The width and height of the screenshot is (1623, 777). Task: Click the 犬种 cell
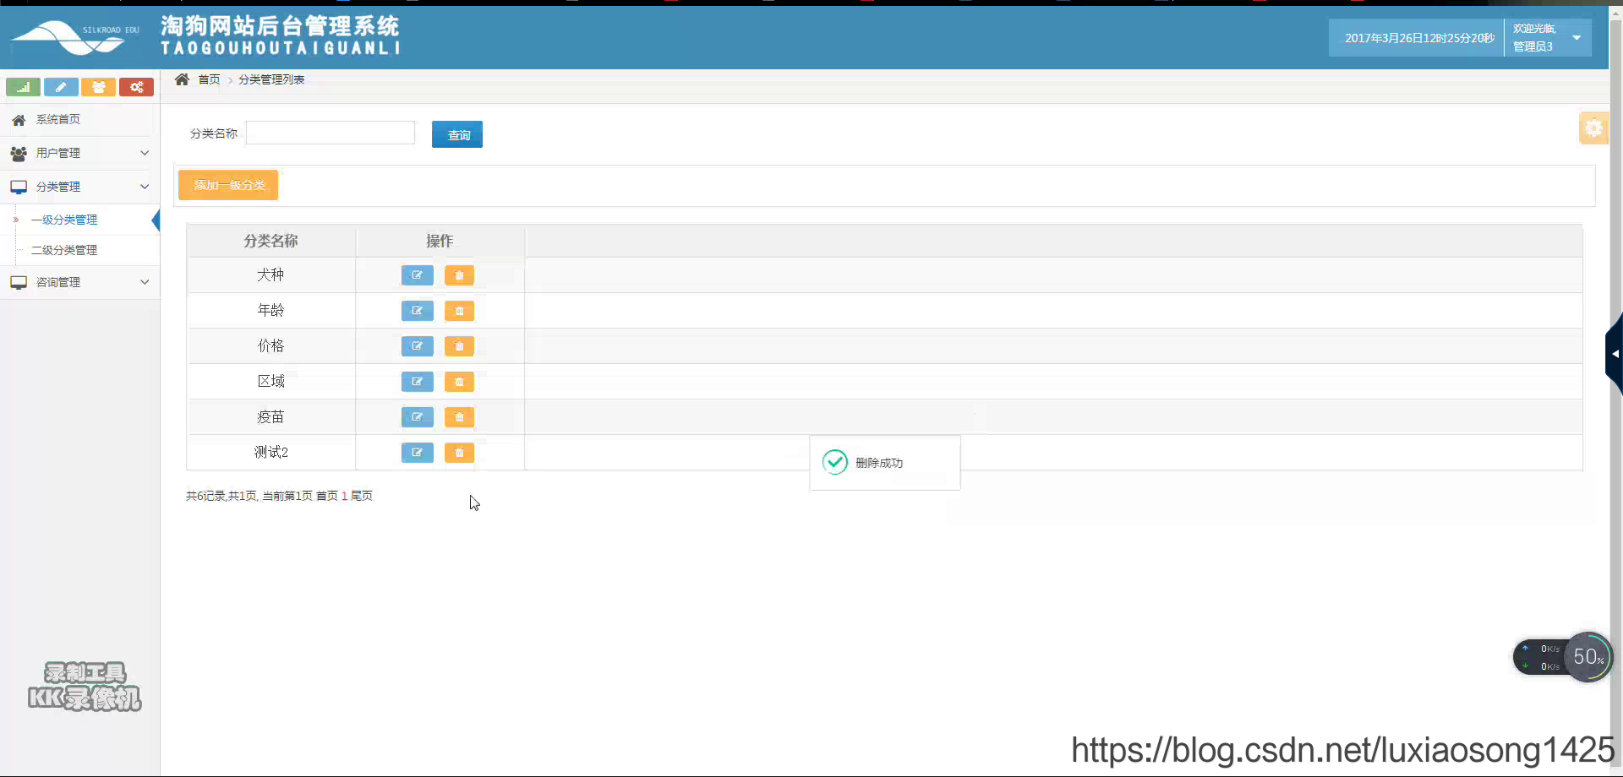point(271,275)
